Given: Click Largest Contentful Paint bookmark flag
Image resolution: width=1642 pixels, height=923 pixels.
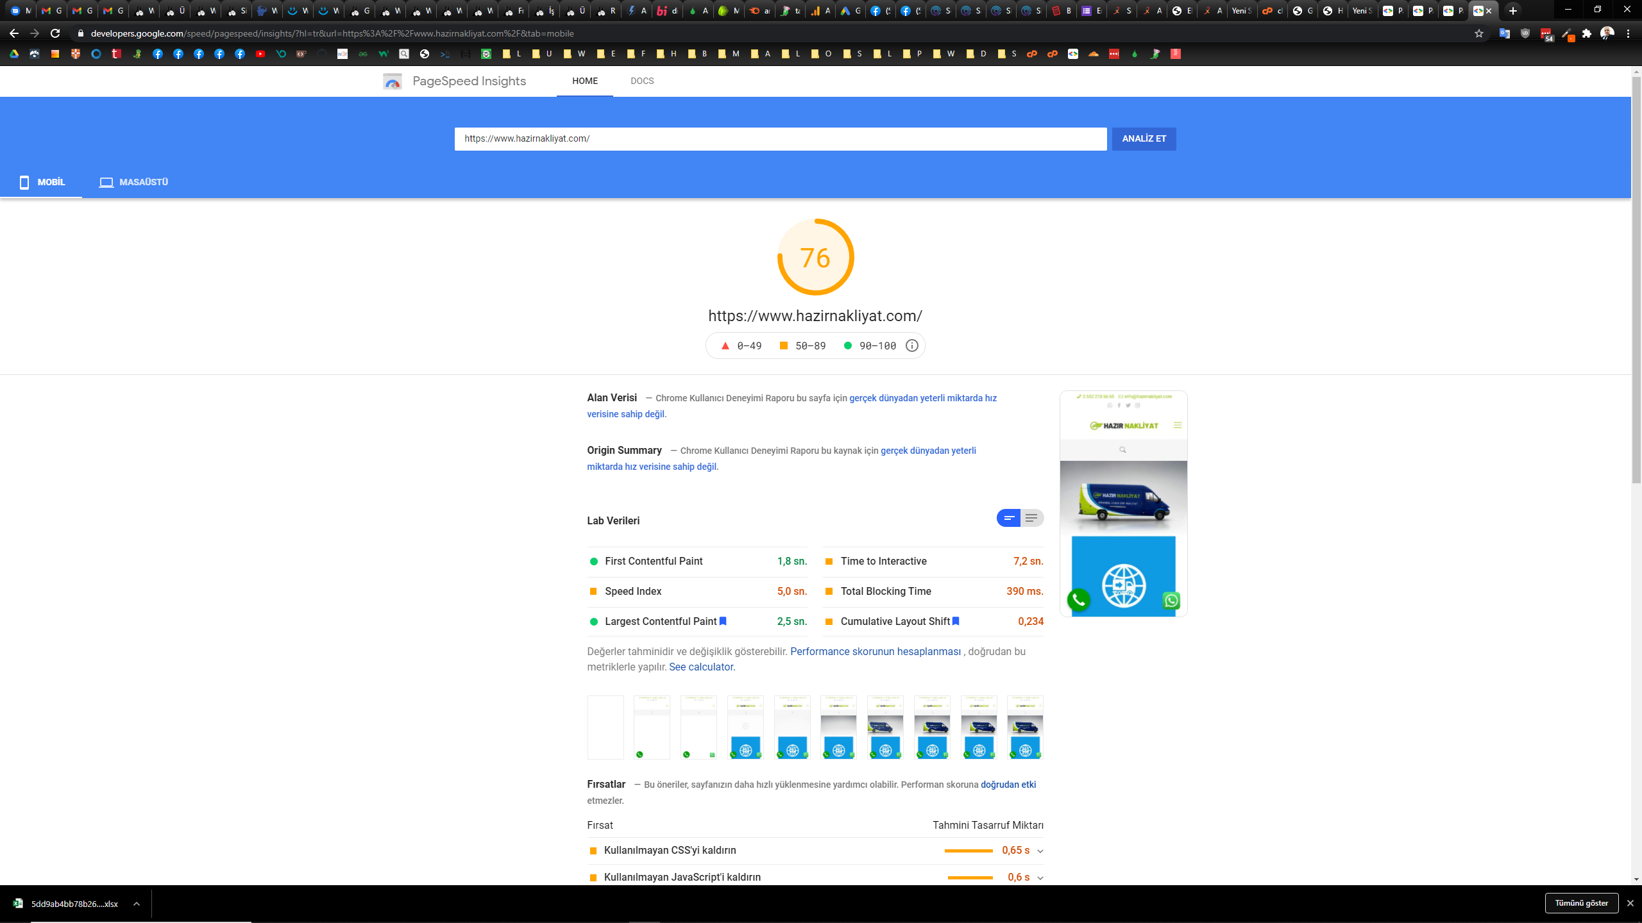Looking at the screenshot, I should pos(723,621).
